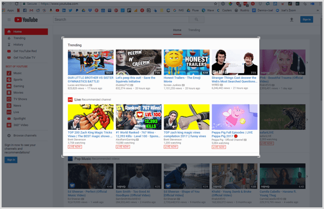Open the Twitter bookmark icon
The width and height of the screenshot is (324, 209).
click(70, 10)
